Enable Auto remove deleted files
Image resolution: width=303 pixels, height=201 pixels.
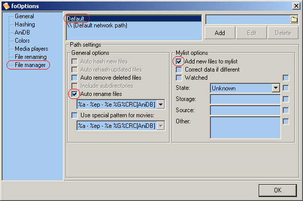coord(74,78)
